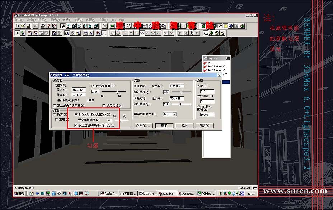Click the 长度 tolerance field showing 0.5
This screenshot has height=210, width=333.
(207, 91)
